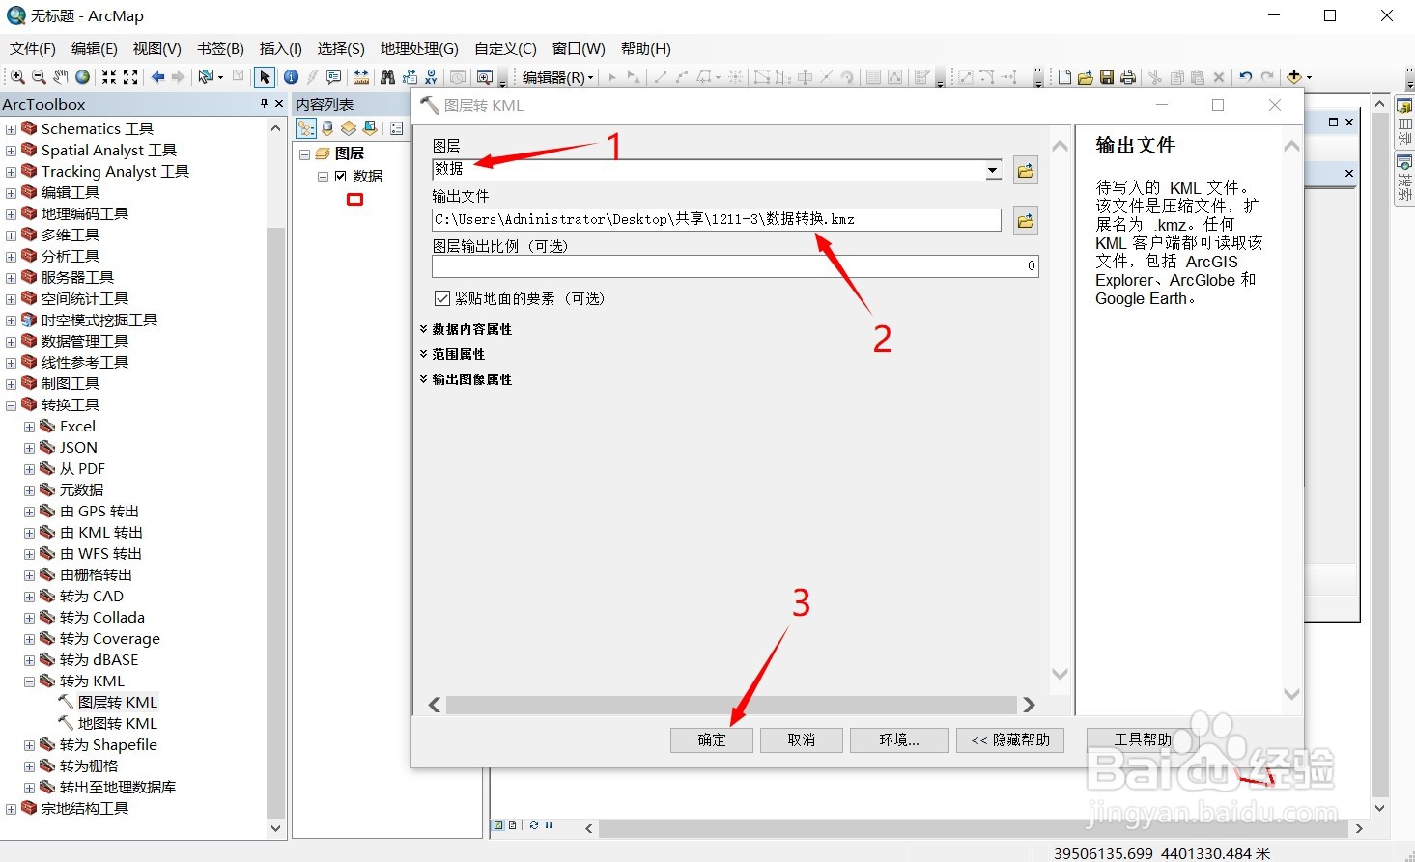
Task: Expand the 转为 CAD tree node
Action: point(29,596)
